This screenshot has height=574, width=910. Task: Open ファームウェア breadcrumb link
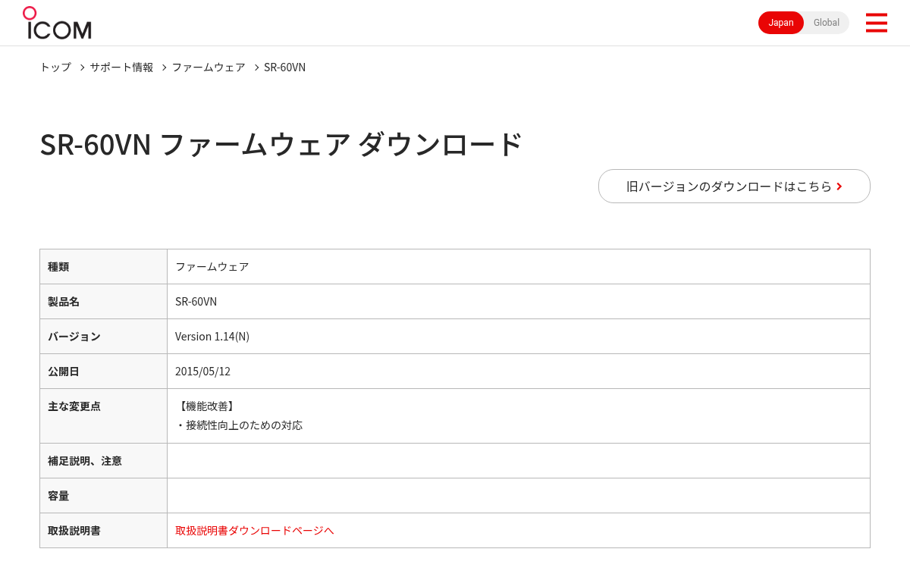209,67
